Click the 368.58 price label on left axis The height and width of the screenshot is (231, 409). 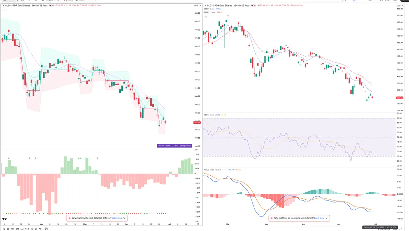coord(197,123)
